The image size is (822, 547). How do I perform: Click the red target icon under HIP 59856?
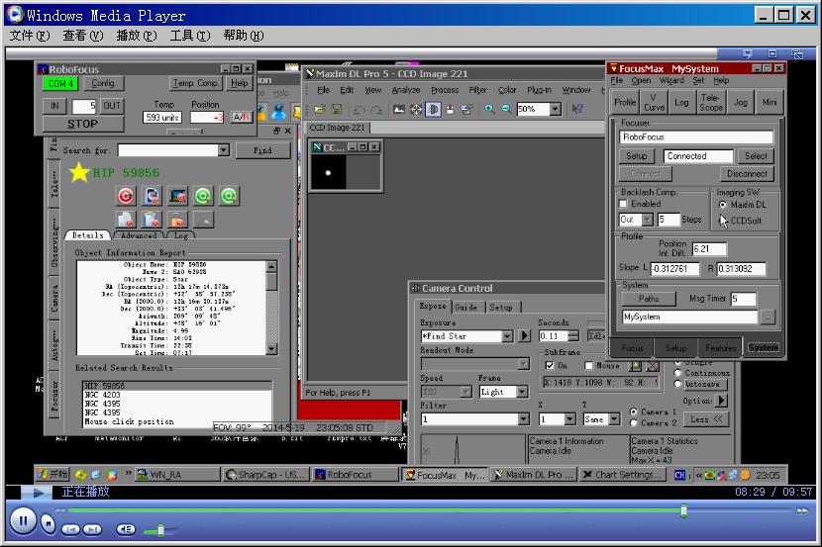(x=126, y=196)
